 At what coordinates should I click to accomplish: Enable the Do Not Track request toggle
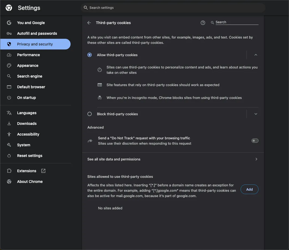click(x=255, y=141)
